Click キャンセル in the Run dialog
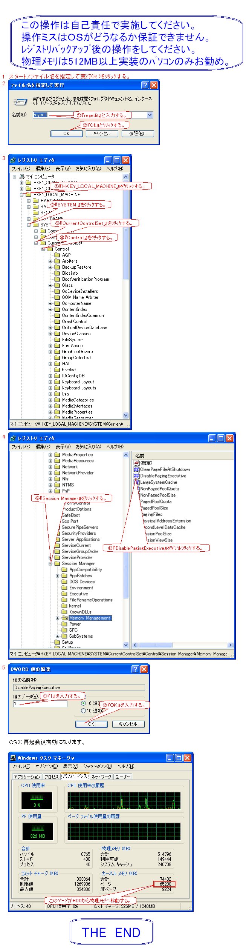The height and width of the screenshot is (949, 246). 102,134
